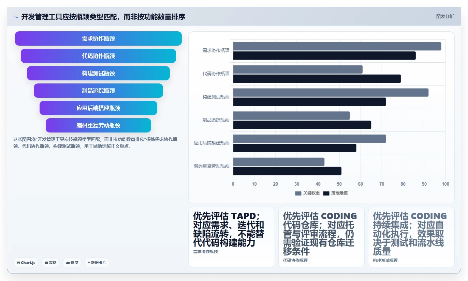Viewport: 468px width, 281px height.
Task: Click the 关键权重 bar for 应用后端搭建瓶颈
Action: pyautogui.click(x=309, y=139)
